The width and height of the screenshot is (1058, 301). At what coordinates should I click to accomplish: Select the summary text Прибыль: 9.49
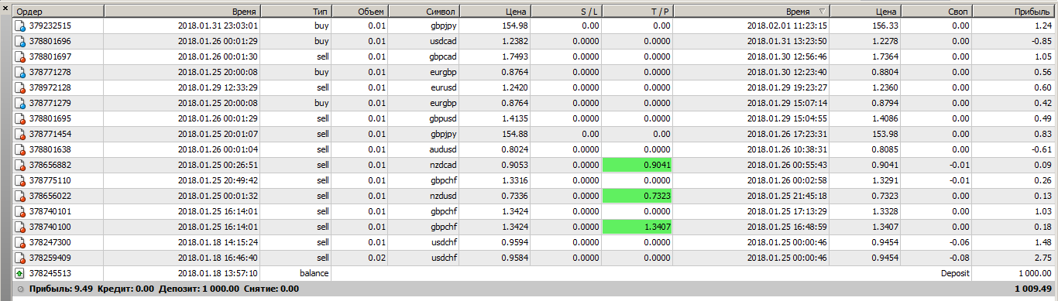61,289
